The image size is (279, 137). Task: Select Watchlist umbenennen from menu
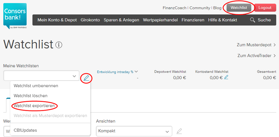pyautogui.click(x=36, y=86)
